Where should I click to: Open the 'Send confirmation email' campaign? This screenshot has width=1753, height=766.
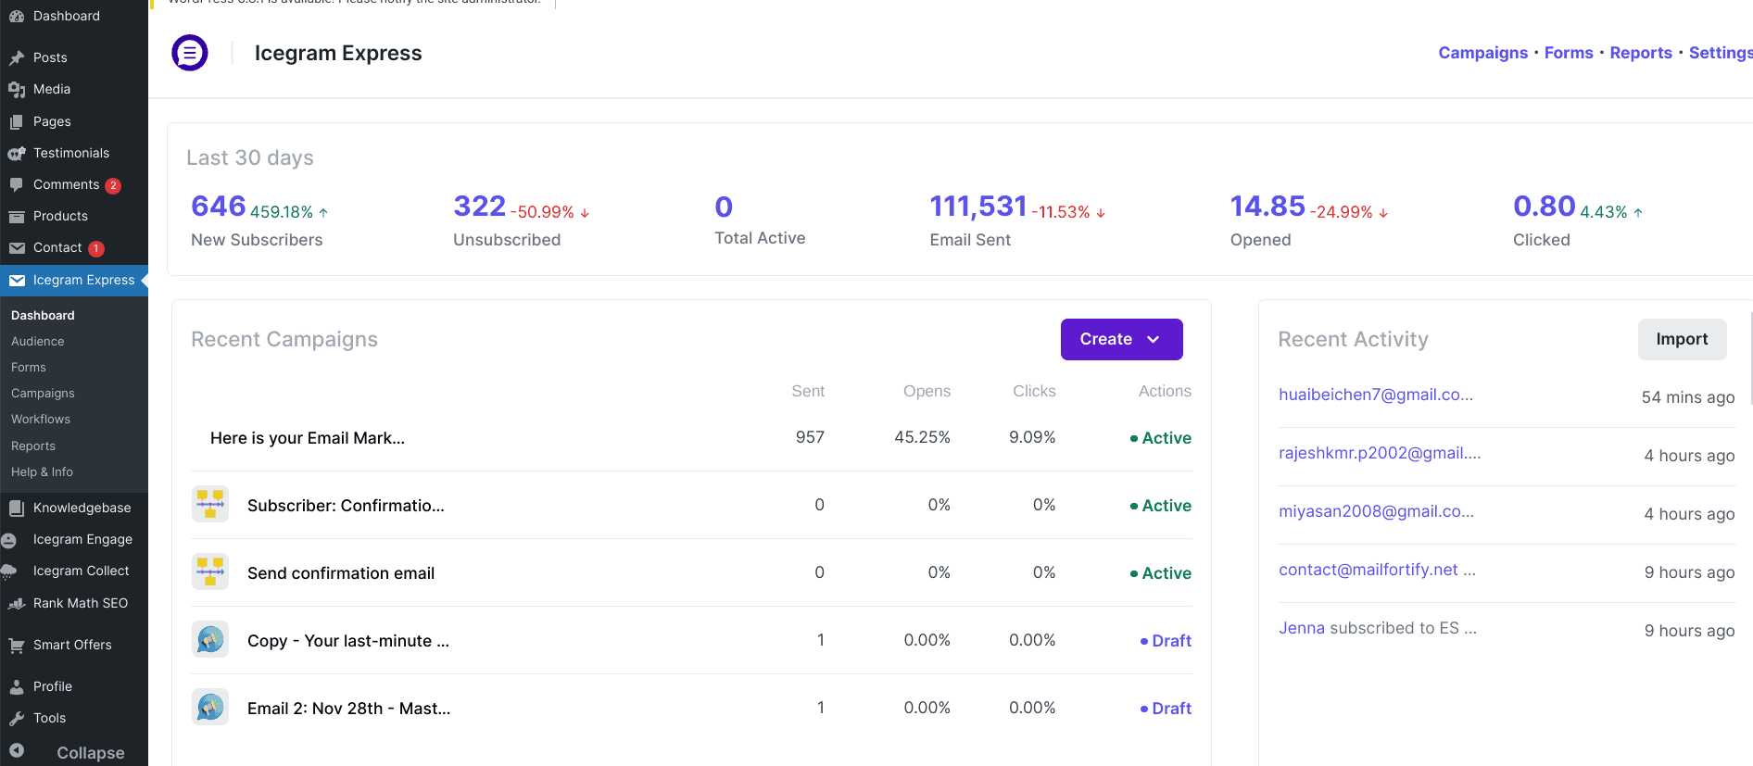pyautogui.click(x=341, y=573)
